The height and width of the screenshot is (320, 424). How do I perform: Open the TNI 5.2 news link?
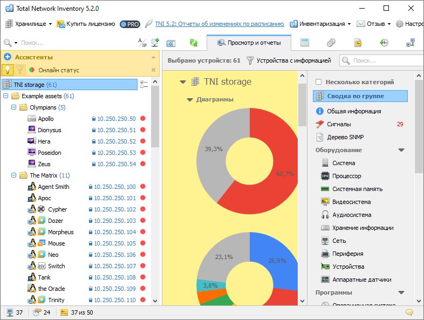coord(220,24)
